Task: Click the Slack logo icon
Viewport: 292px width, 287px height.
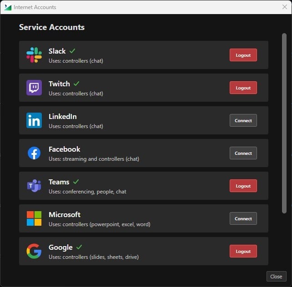Action: pyautogui.click(x=34, y=55)
